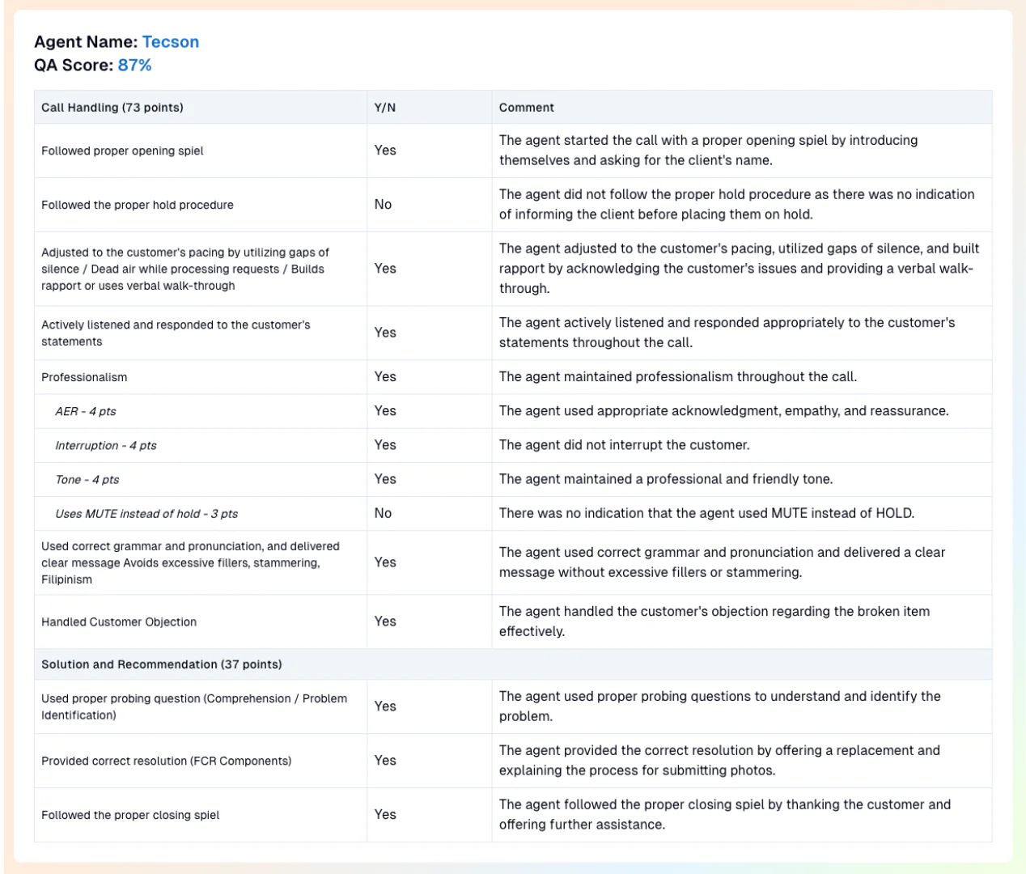Select the Call Handling (73 points) header
Screen dimensions: 1026x874
(112, 108)
